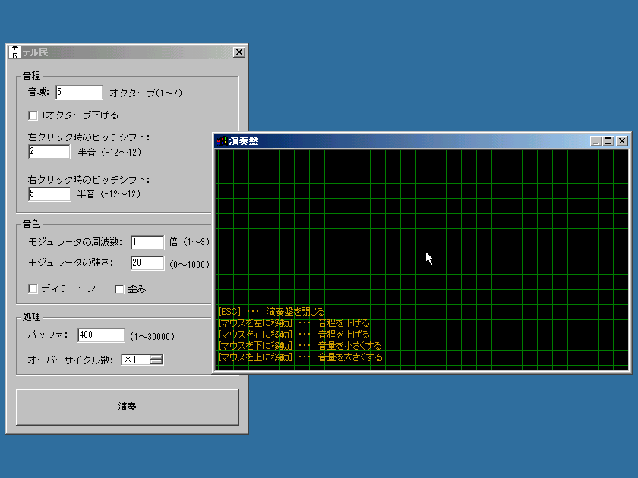Minimize the 演奏盤 window
Screen dimensions: 638x478
coord(595,141)
